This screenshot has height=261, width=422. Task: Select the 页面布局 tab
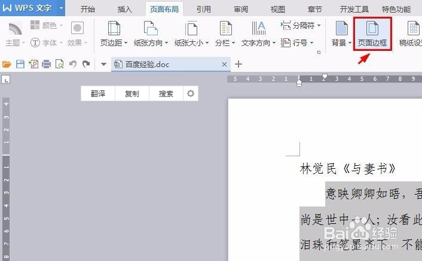click(164, 10)
